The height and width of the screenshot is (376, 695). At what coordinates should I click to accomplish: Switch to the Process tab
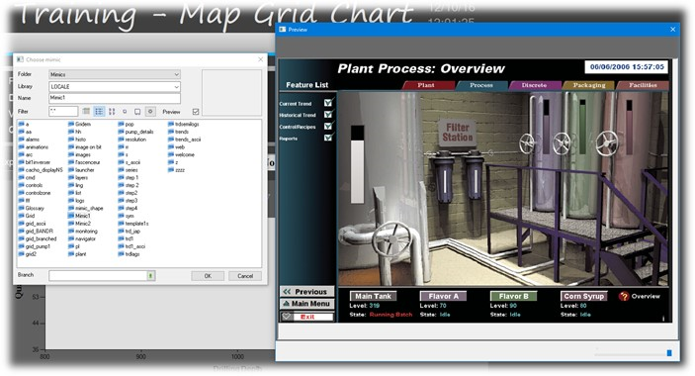[x=481, y=85]
